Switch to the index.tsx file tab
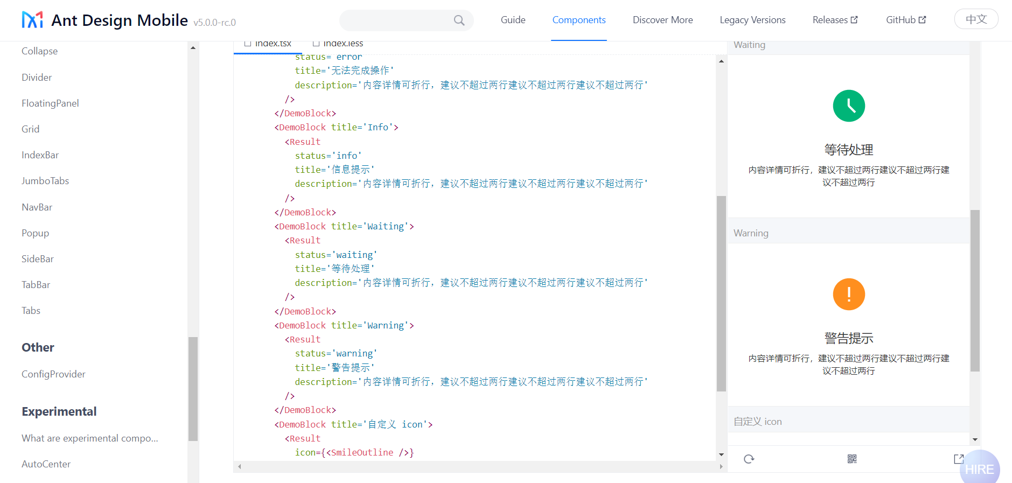This screenshot has height=483, width=1012. coord(268,45)
